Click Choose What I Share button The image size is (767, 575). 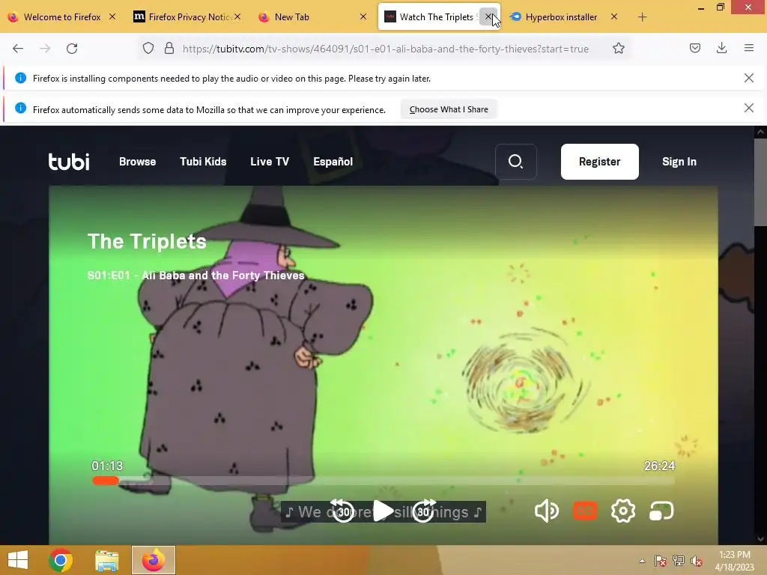pos(449,109)
